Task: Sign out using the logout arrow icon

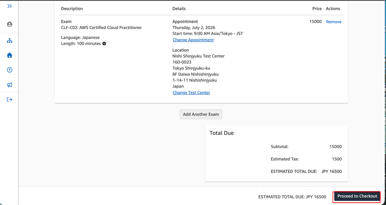Action: (x=9, y=99)
